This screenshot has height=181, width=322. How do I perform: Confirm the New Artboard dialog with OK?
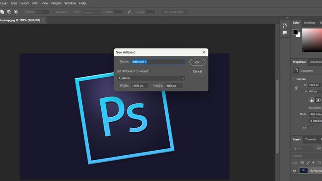coord(197,62)
